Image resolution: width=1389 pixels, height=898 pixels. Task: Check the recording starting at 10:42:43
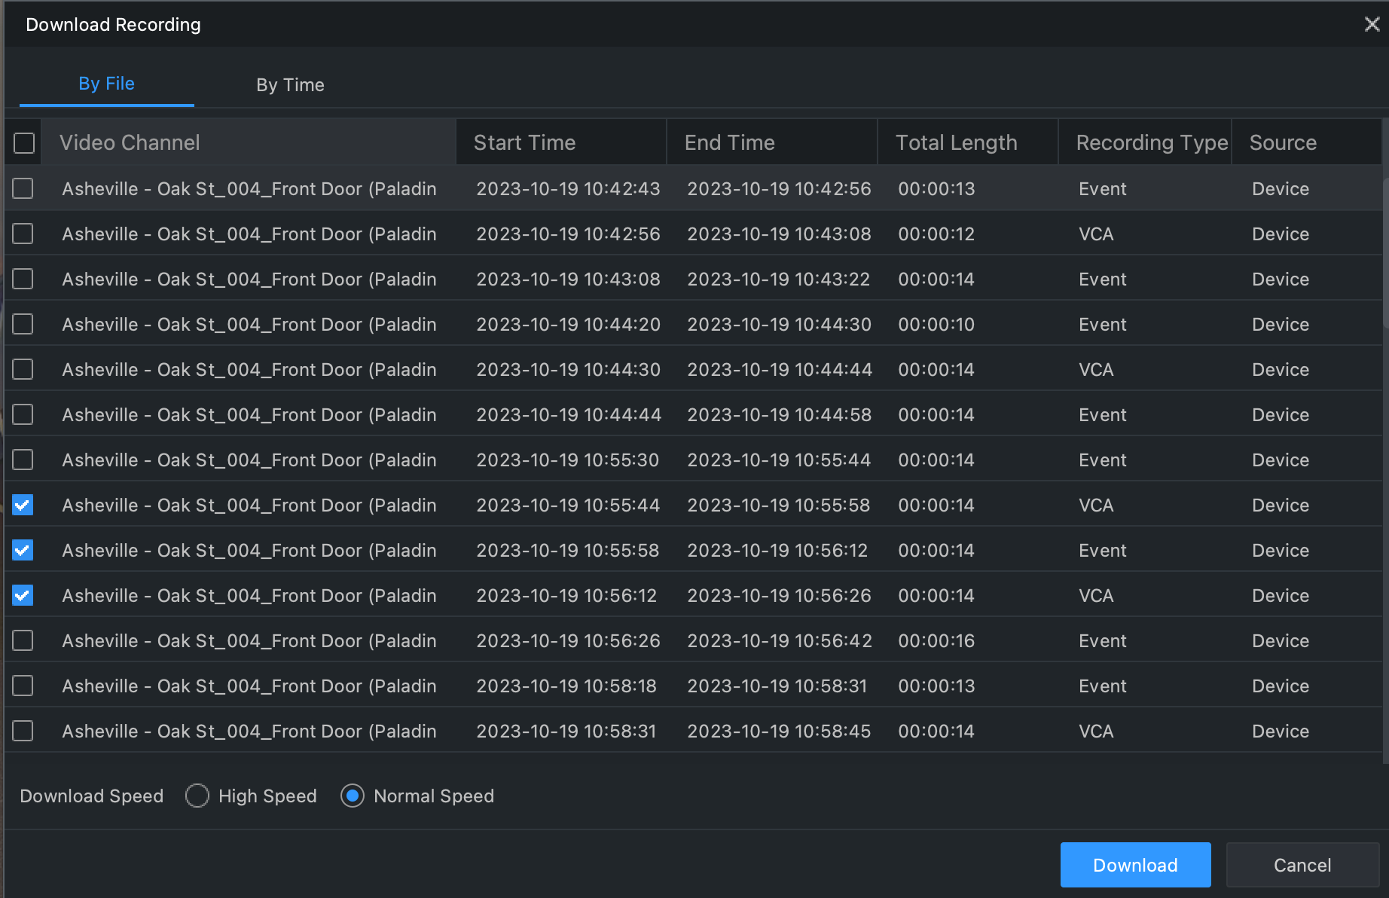pos(23,188)
